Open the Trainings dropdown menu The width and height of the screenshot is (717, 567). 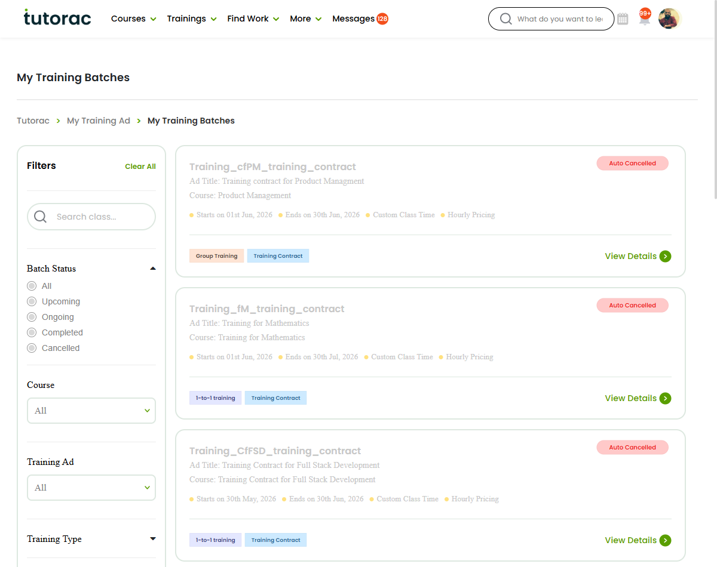click(192, 19)
